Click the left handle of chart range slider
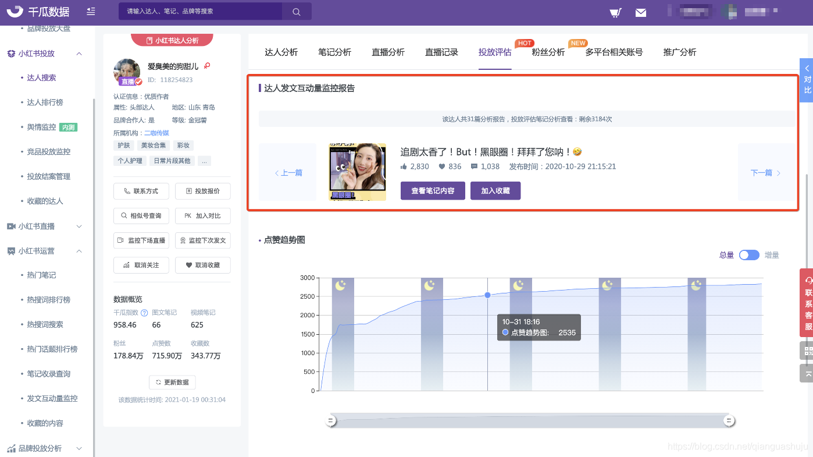 click(331, 421)
